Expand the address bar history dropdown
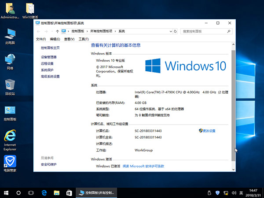 pos(170,31)
